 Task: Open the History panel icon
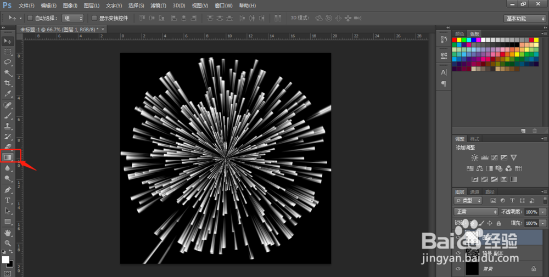pyautogui.click(x=444, y=40)
